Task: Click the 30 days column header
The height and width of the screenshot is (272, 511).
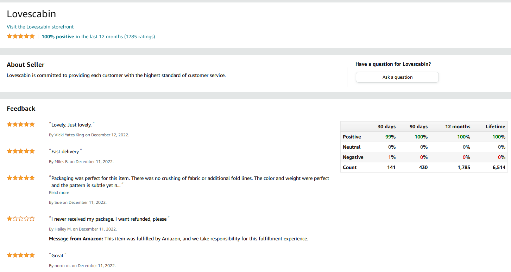Action: (386, 127)
